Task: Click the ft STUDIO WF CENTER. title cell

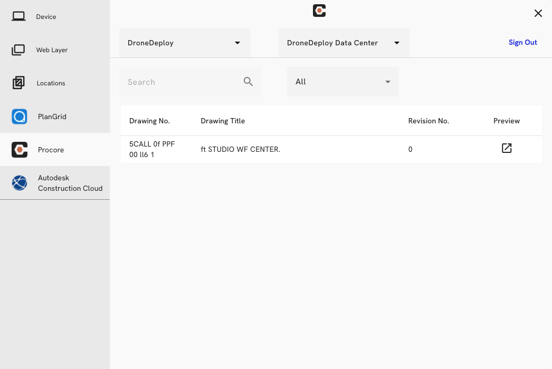Action: 241,149
